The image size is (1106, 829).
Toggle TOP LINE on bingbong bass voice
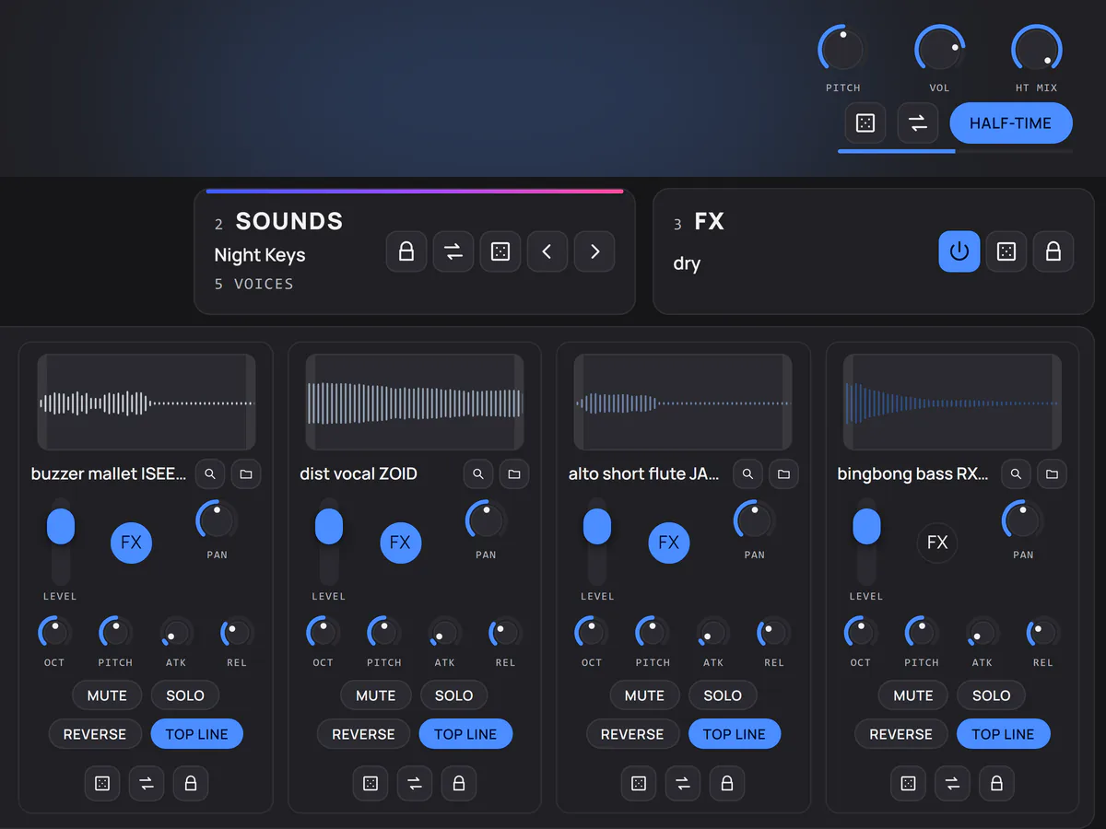tap(1004, 734)
